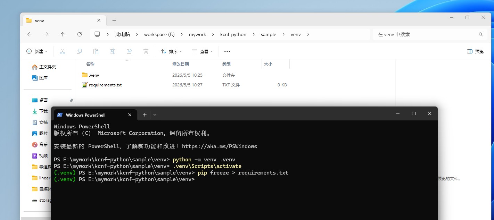Sort by 修改日期 column header
494x220 pixels.
coord(181,64)
